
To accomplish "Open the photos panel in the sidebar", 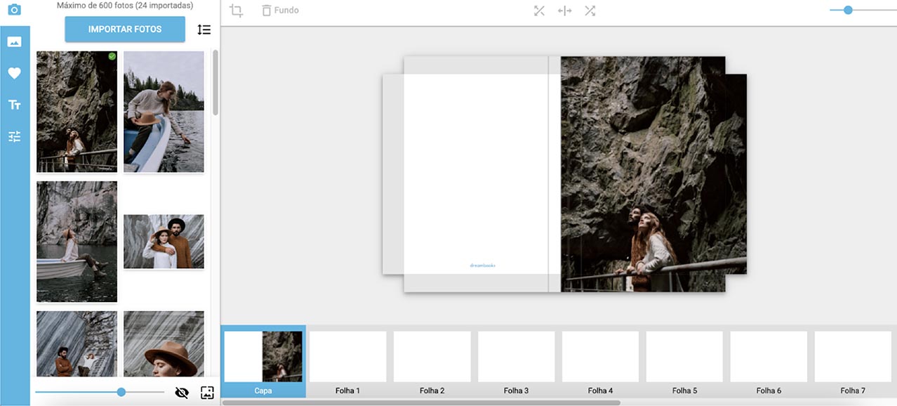I will click(x=14, y=41).
